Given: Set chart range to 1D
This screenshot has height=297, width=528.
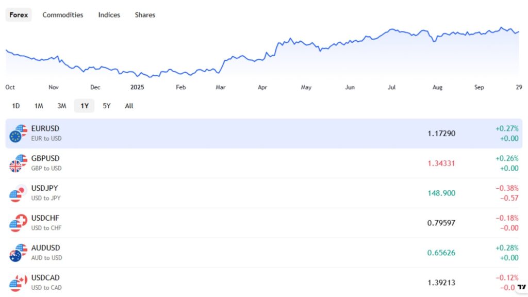Looking at the screenshot, I should 15,106.
